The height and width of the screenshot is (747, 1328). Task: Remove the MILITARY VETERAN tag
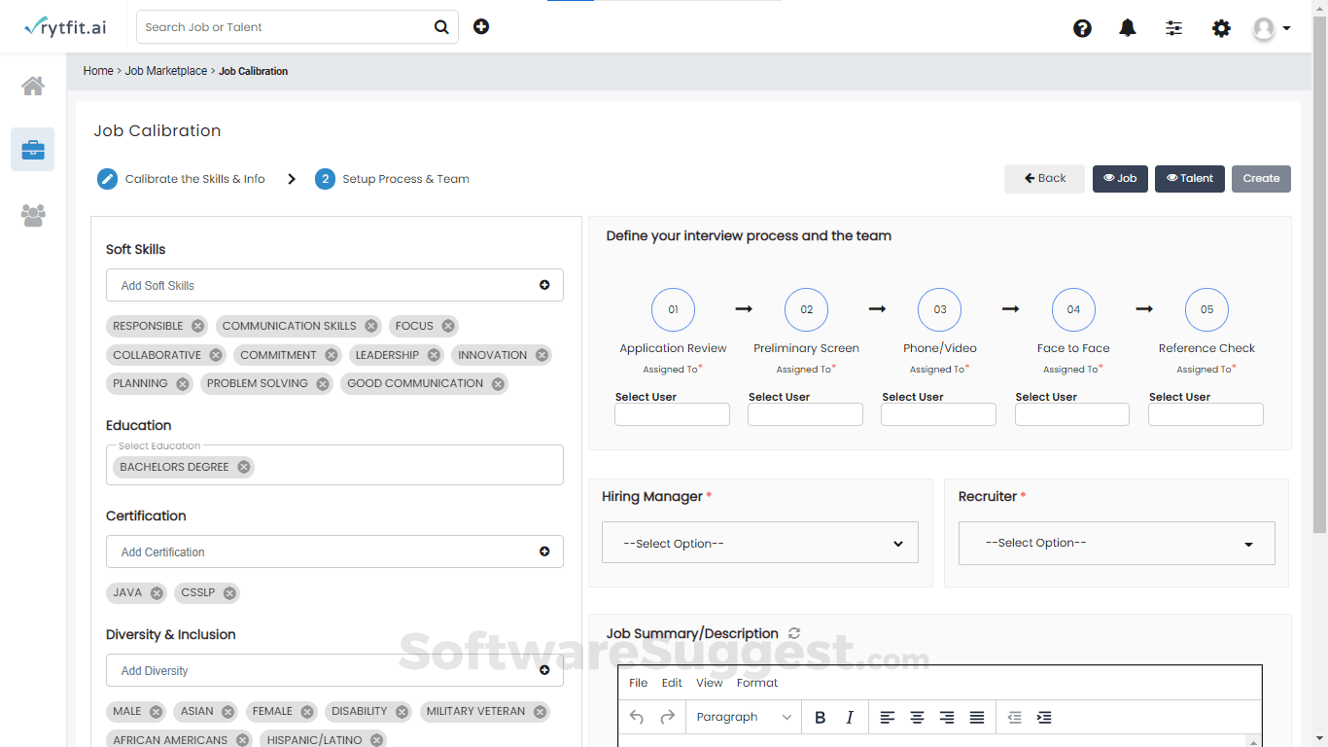[540, 711]
